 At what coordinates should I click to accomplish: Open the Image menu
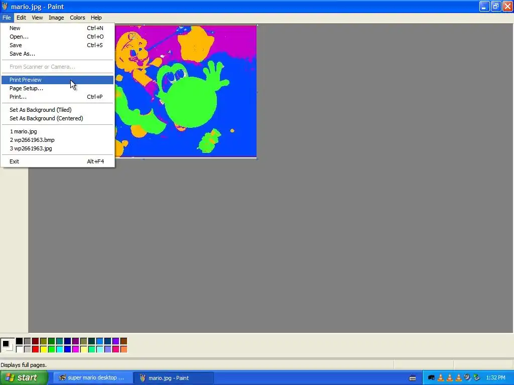click(56, 18)
